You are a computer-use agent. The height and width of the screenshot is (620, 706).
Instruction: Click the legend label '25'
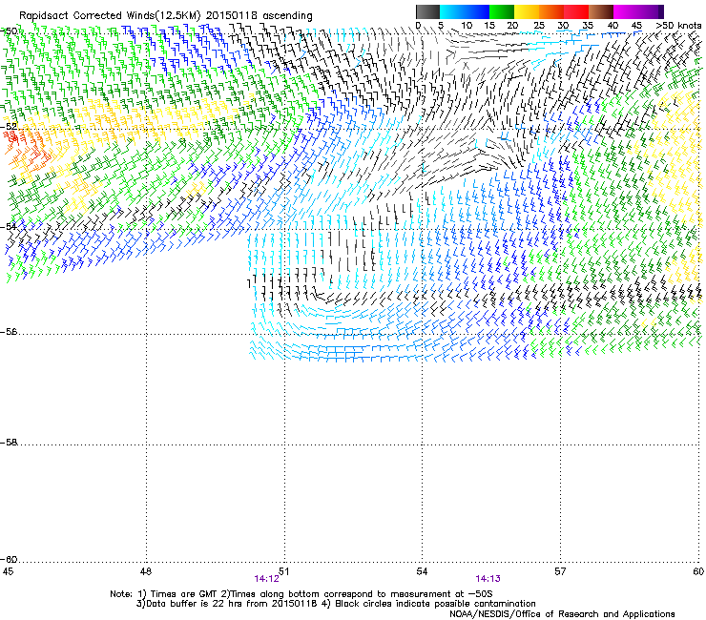pyautogui.click(x=538, y=26)
